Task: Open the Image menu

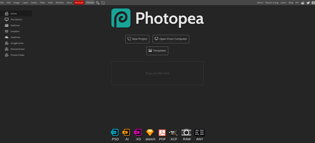Action: click(x=16, y=3)
